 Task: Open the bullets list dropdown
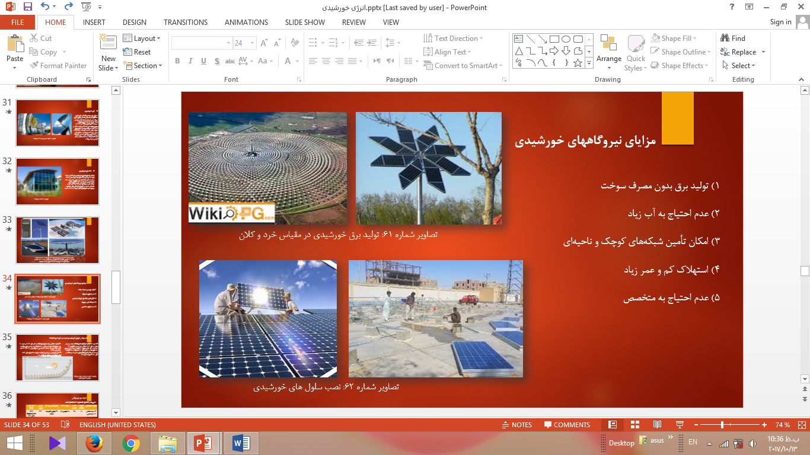click(323, 43)
